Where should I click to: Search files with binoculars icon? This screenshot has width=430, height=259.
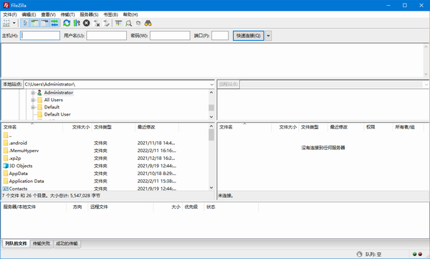(148, 23)
